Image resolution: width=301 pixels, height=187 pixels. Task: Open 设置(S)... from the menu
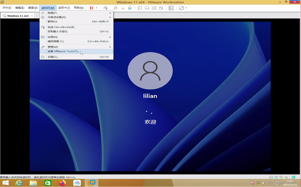click(x=76, y=57)
